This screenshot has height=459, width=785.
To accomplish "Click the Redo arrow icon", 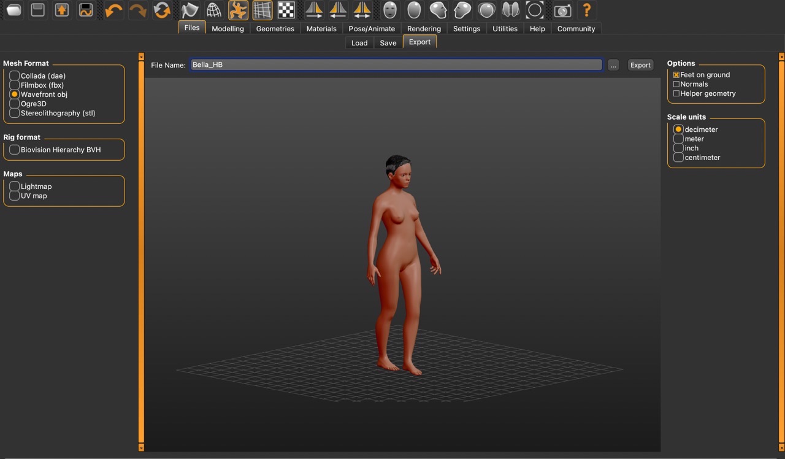I will [x=138, y=10].
